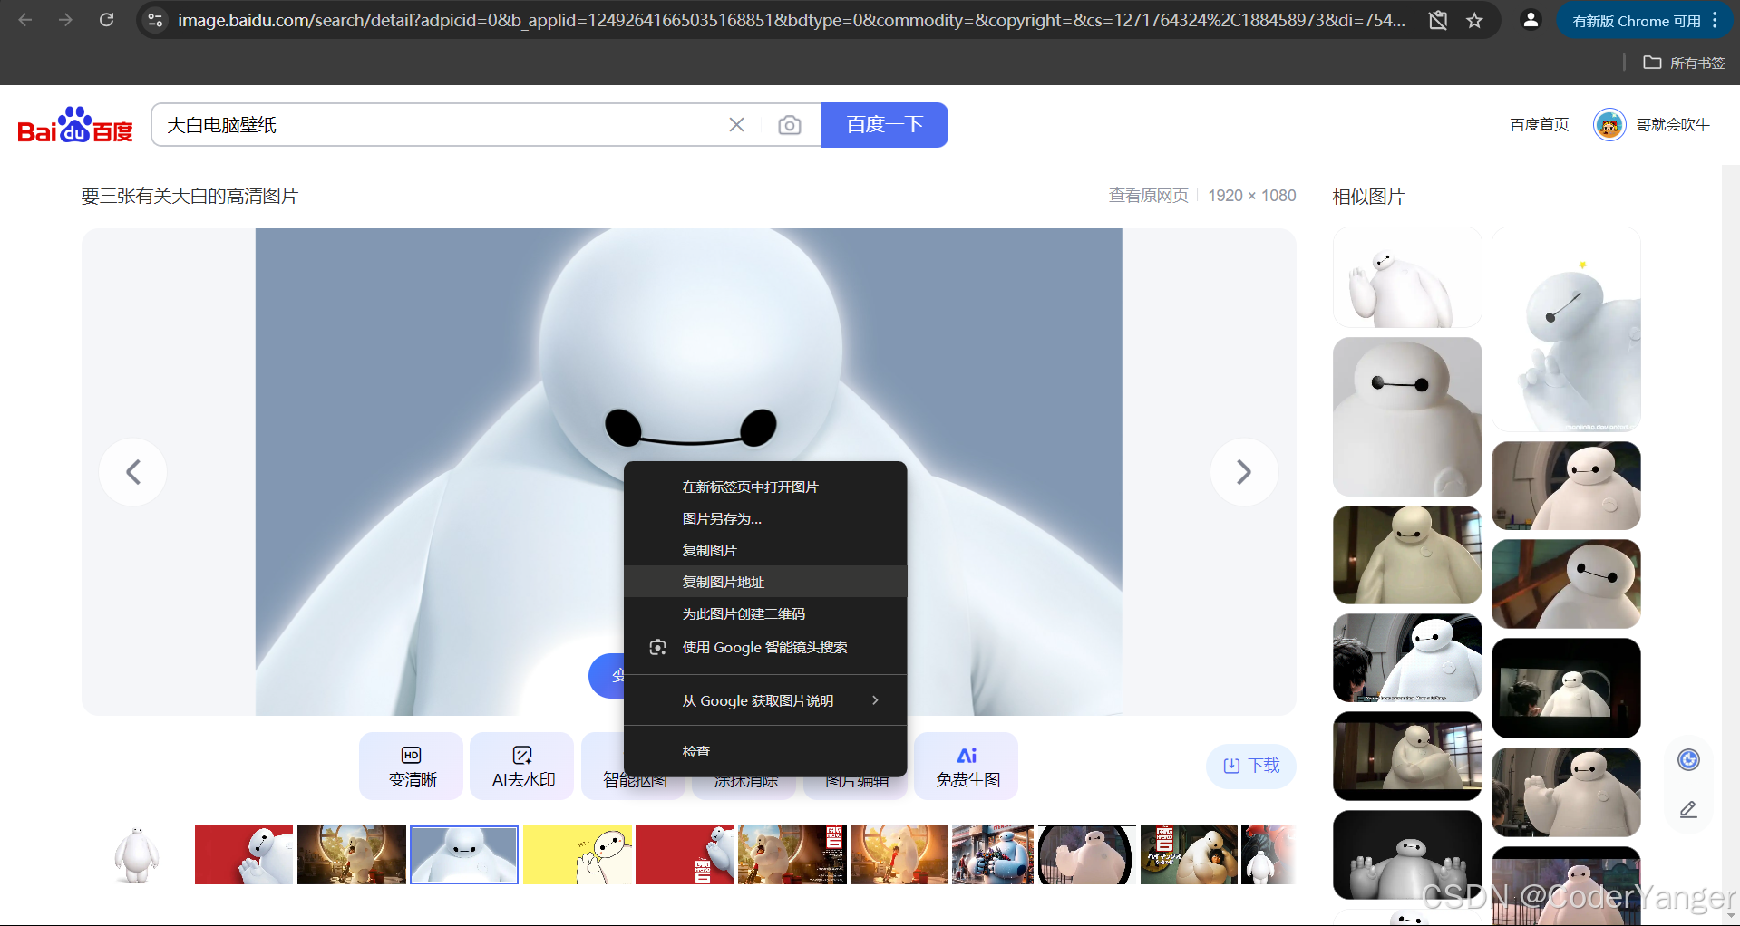Open site information icon in address bar
This screenshot has width=1740, height=926.
coord(155,20)
